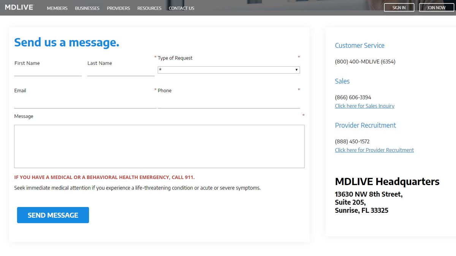The height and width of the screenshot is (256, 456).
Task: Open the Provider Recruitment link
Action: click(374, 150)
